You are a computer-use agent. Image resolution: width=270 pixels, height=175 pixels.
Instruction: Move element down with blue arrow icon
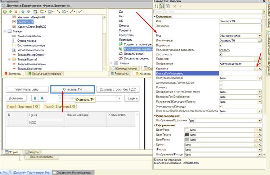28,12
